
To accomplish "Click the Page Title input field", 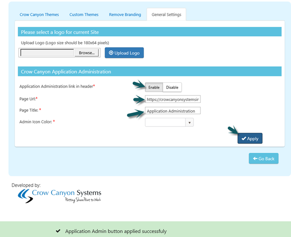I will pos(173,111).
